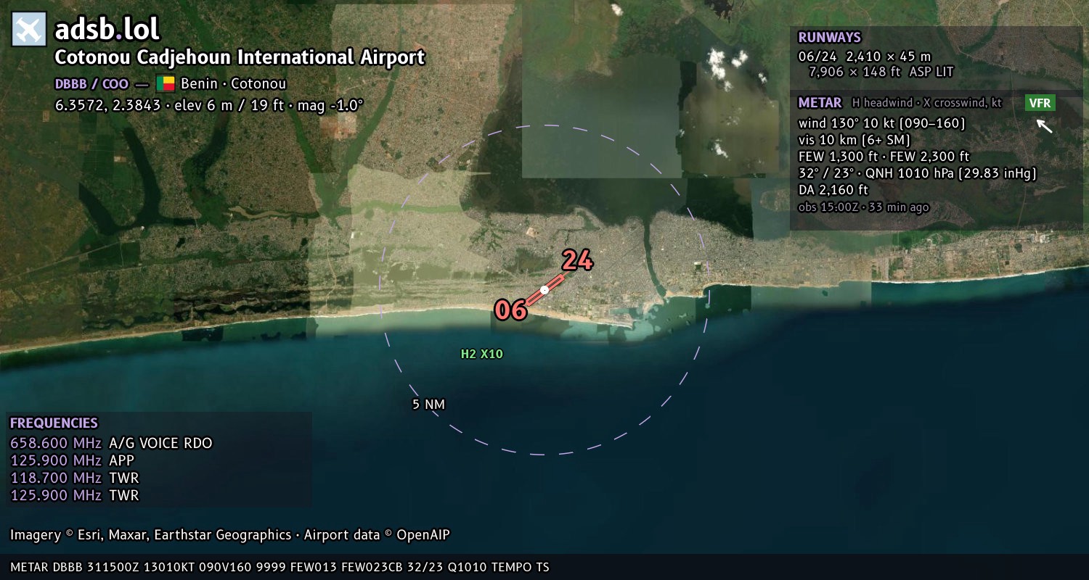Click the 658.600 MHz A/G VOICE RDO row
Viewport: 1089px width, 580px height.
(111, 443)
